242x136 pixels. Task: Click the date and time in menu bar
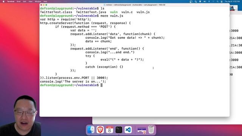232,2
